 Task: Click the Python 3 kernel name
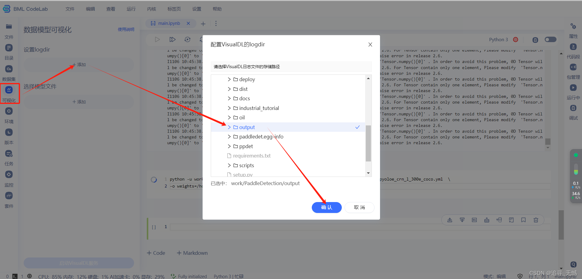coord(498,40)
